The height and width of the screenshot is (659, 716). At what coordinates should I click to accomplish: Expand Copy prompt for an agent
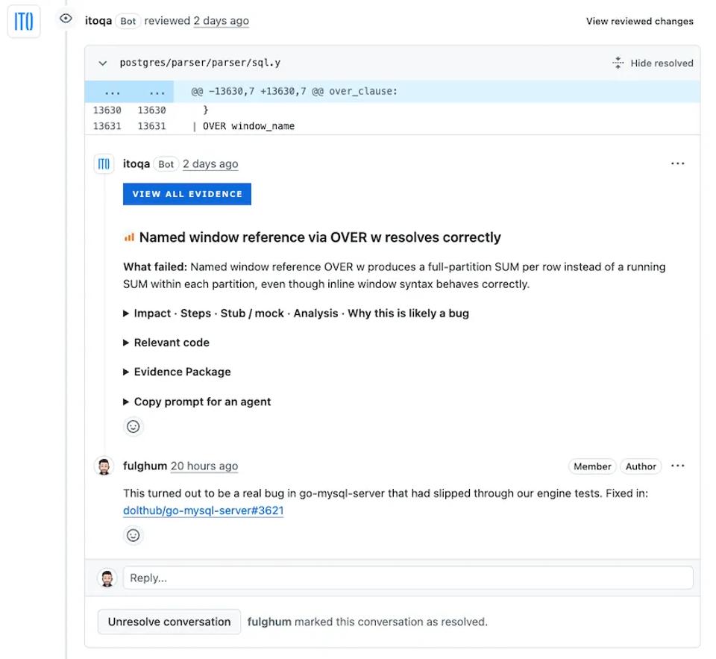coord(197,402)
